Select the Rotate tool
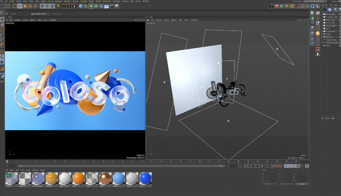The width and height of the screenshot is (341, 196). 30,6
